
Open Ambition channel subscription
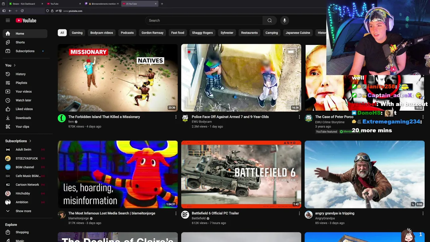click(25, 202)
